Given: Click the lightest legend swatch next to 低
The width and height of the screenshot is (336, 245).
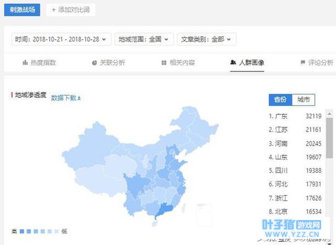Looking at the screenshot, I should pos(57,231).
